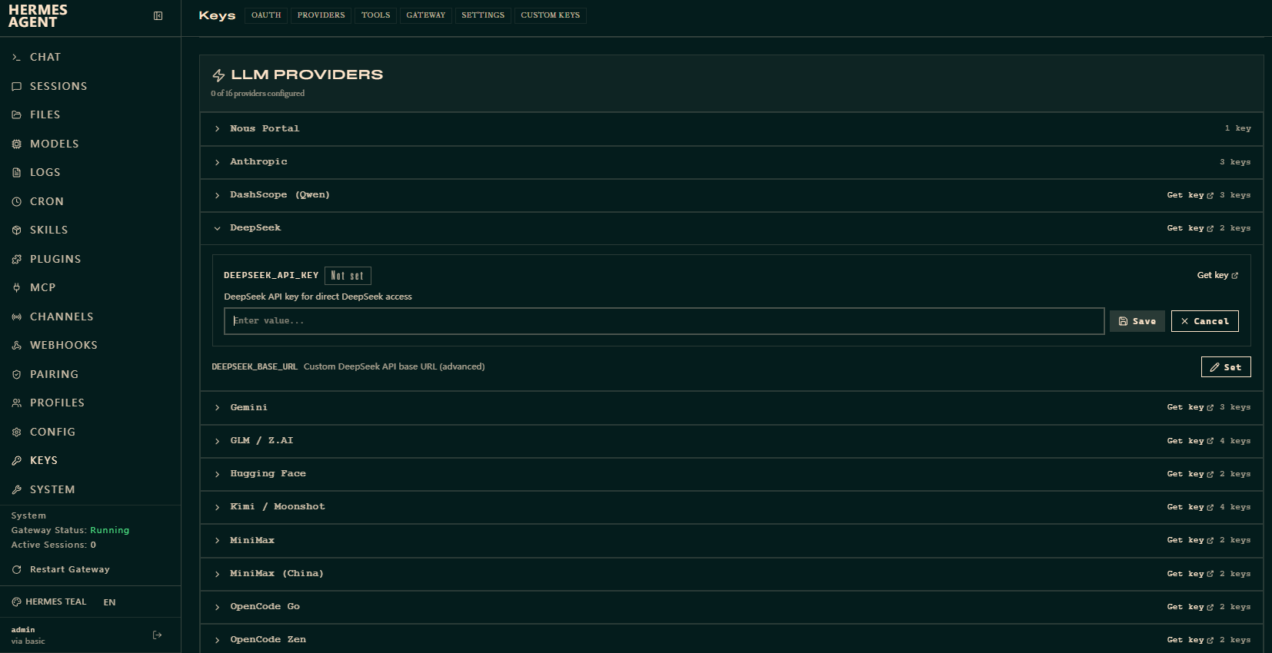Change the Hermes Teal theme
Screen dimensions: 1272x653
[x=49, y=602]
